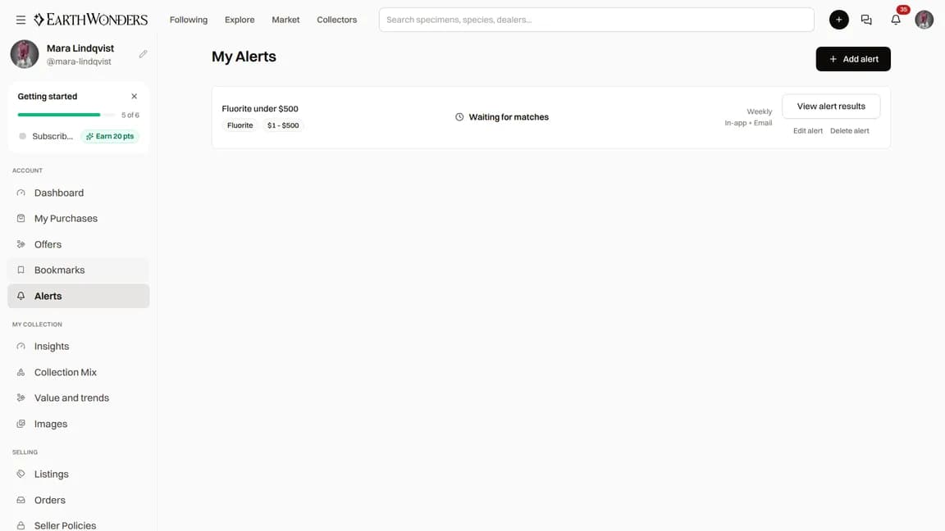The width and height of the screenshot is (945, 531).
Task: Click the Listings tag icon
Action: pos(21,474)
